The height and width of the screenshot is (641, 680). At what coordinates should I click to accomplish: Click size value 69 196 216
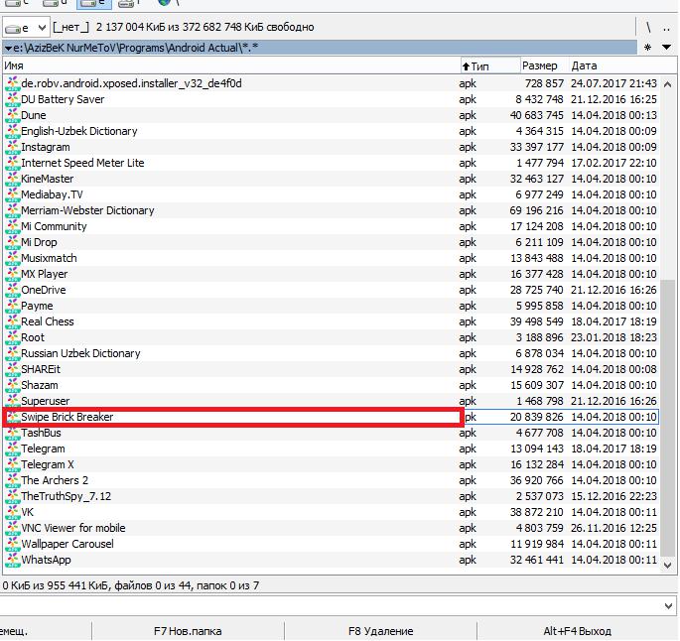pyautogui.click(x=536, y=210)
